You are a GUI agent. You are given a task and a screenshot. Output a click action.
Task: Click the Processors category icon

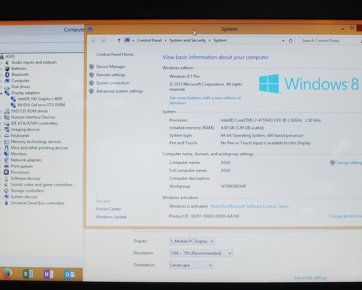tap(7, 172)
